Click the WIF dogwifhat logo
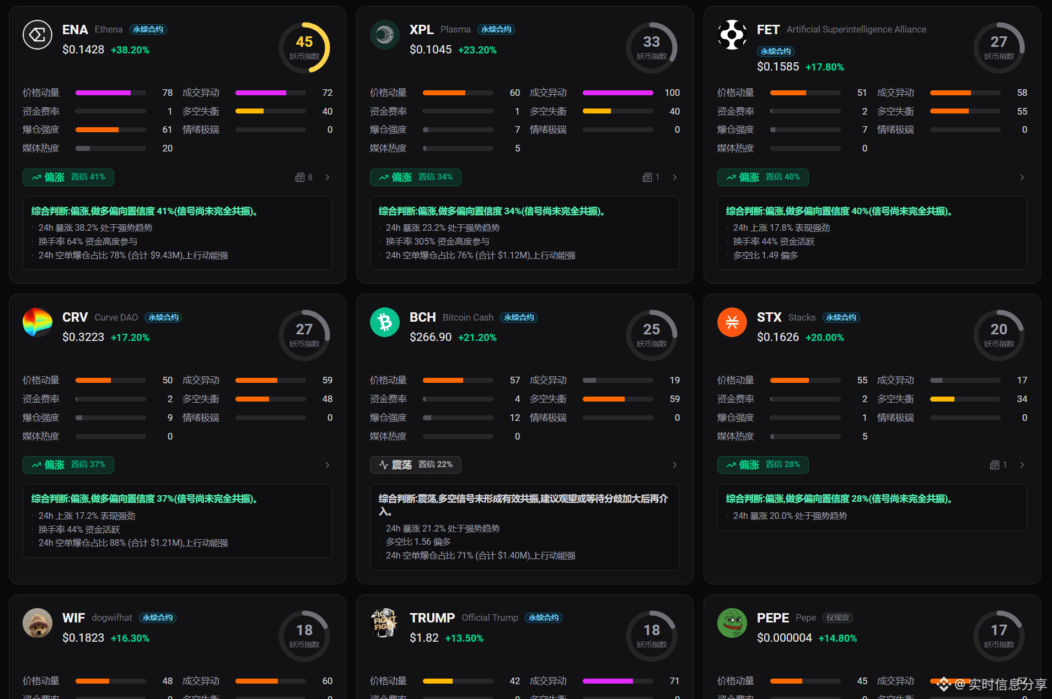Image resolution: width=1052 pixels, height=699 pixels. [x=37, y=623]
